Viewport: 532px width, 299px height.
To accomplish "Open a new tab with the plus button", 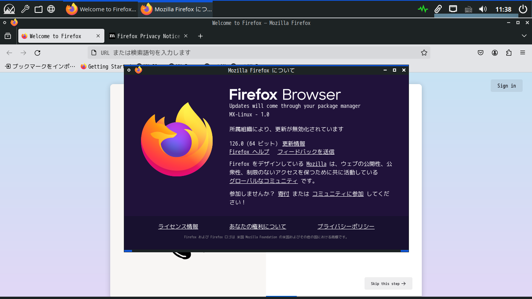I will click(200, 36).
